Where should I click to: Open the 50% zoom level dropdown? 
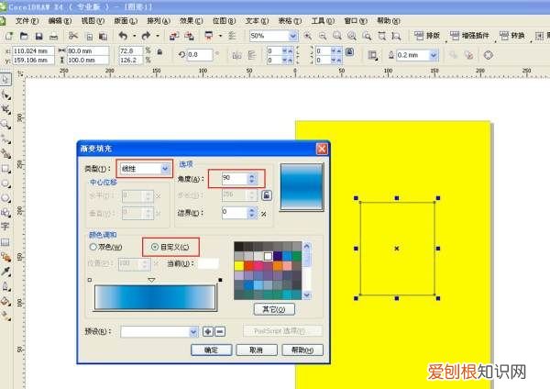pos(293,36)
